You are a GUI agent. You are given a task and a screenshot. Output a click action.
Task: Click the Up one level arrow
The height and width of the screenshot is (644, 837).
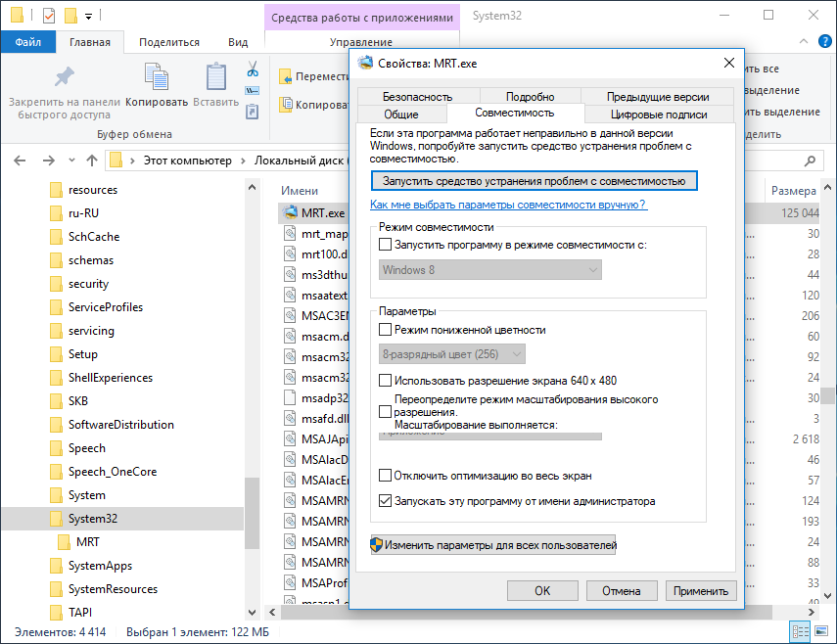point(92,161)
